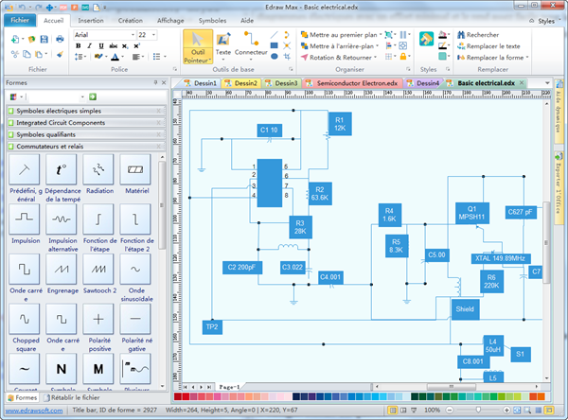
Task: Click the zoom in plus button
Action: pyautogui.click(x=506, y=411)
